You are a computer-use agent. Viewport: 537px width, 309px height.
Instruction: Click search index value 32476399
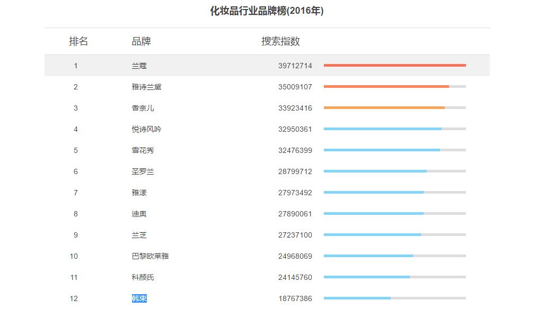pos(295,150)
